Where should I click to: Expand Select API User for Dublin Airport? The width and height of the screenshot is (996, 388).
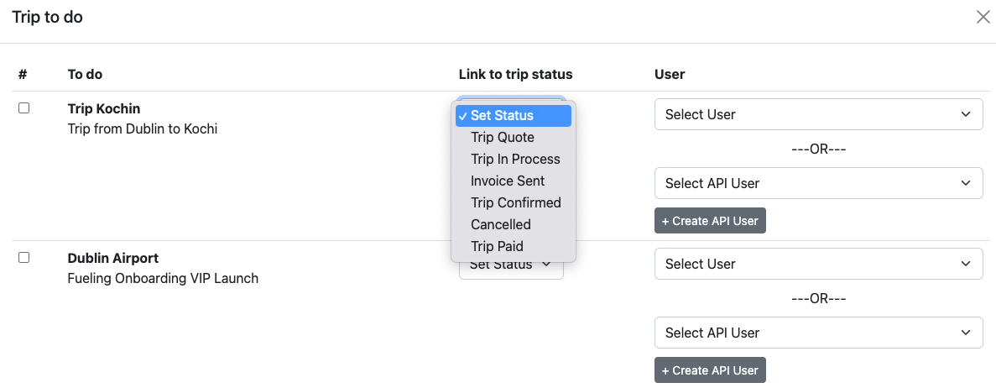[x=818, y=333]
